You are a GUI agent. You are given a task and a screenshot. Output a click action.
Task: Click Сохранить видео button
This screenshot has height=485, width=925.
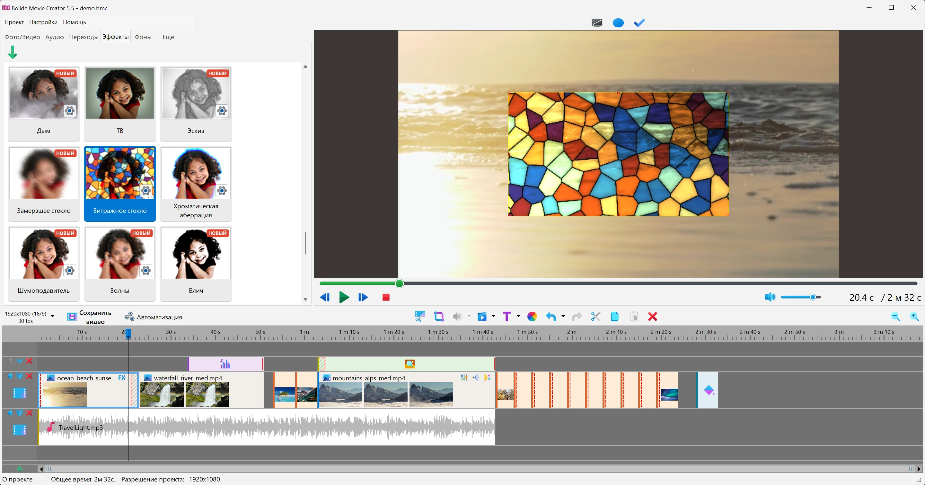(89, 317)
